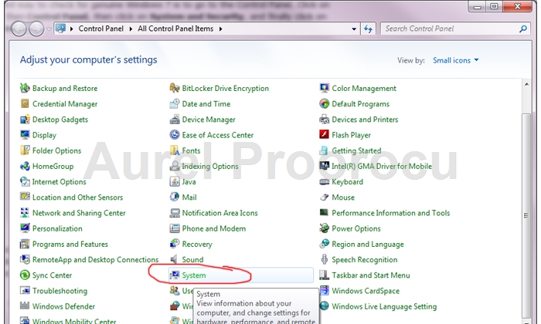The width and height of the screenshot is (541, 324).
Task: Open Performance Information and Tools link
Action: pos(391,213)
